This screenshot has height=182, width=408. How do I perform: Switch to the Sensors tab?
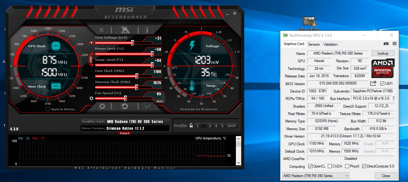click(x=314, y=44)
